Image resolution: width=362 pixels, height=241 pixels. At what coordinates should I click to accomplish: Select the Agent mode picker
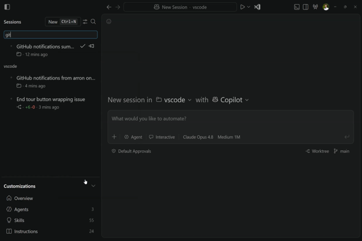(133, 137)
